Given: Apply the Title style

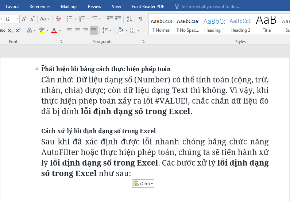Looking at the screenshot, I should [x=266, y=24].
